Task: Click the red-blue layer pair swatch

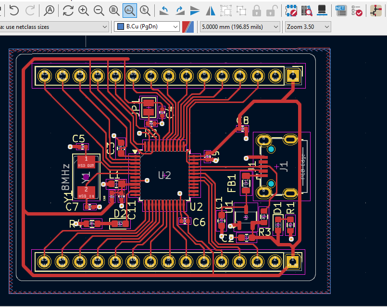Action: coord(188,27)
